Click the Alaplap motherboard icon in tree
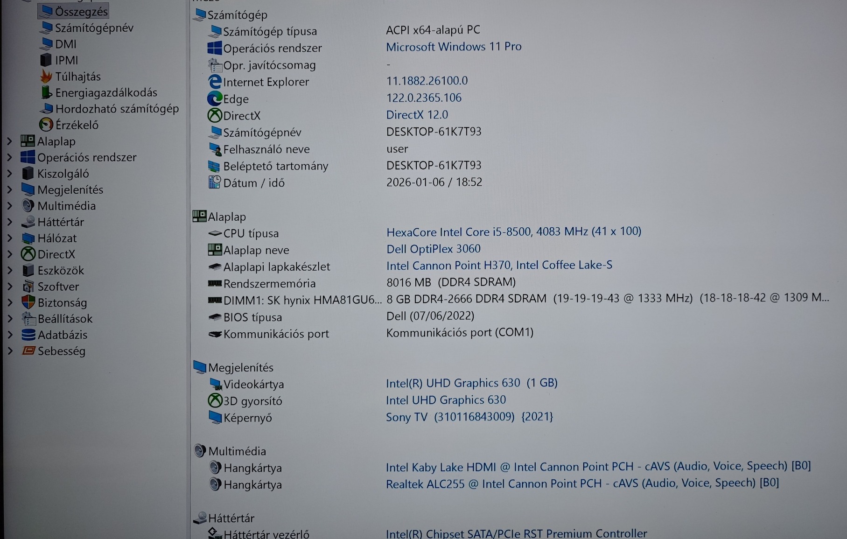 point(28,141)
